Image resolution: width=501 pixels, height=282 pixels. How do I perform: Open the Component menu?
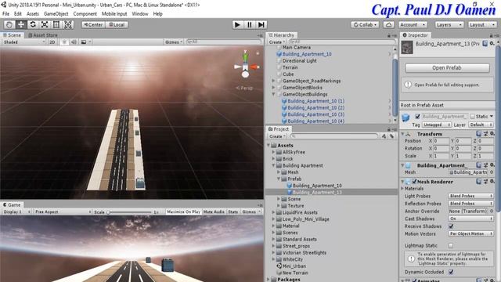[x=85, y=14]
